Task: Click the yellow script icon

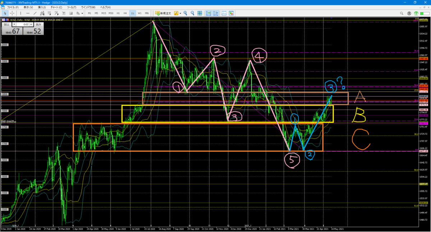Action: pyautogui.click(x=177, y=13)
